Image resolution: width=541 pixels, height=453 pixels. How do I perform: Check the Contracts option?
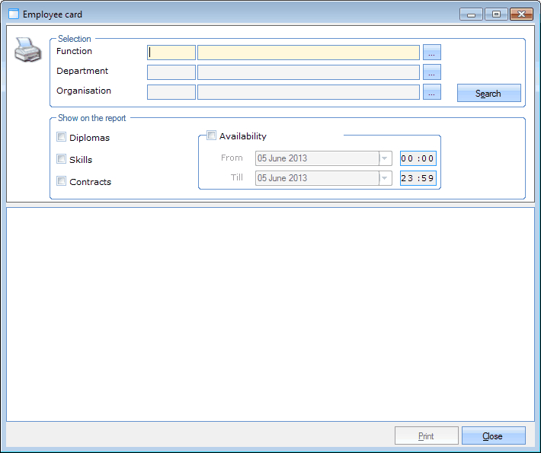pos(62,181)
